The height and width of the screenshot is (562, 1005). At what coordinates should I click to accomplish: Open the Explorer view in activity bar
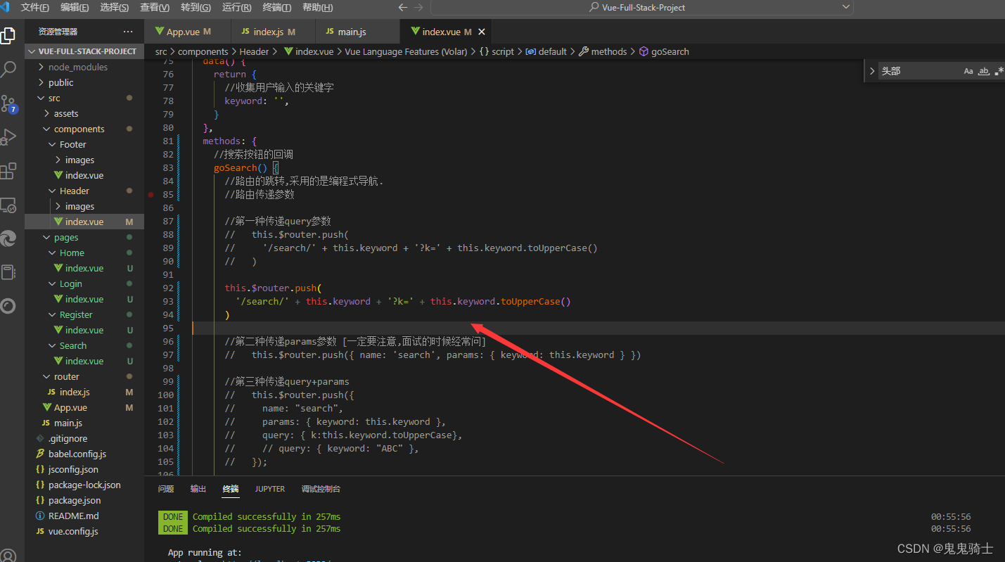[8, 35]
